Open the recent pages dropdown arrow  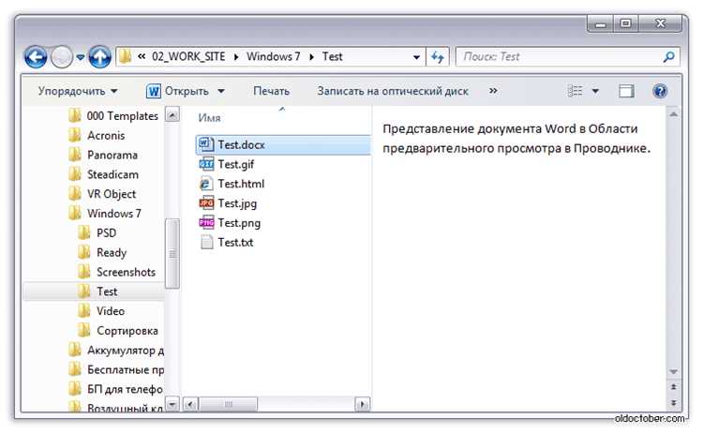pos(81,57)
